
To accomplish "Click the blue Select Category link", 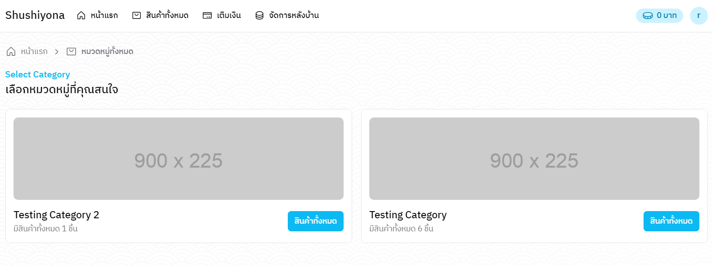I will click(38, 74).
